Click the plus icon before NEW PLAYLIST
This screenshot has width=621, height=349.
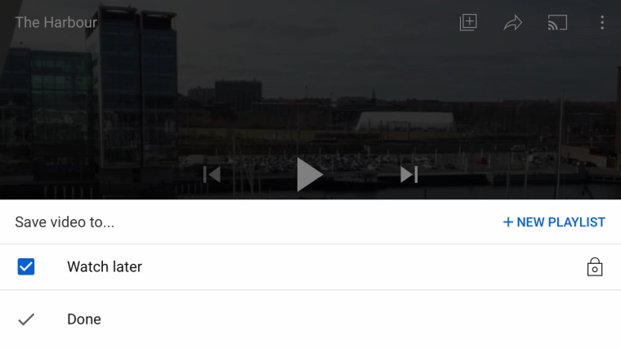(x=507, y=222)
